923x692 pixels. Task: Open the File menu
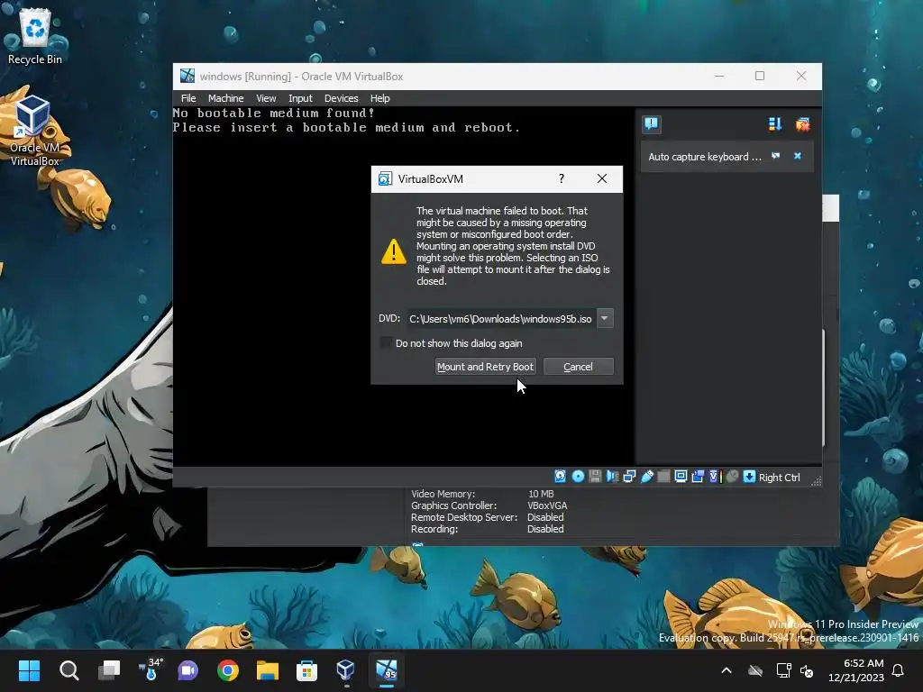(188, 98)
